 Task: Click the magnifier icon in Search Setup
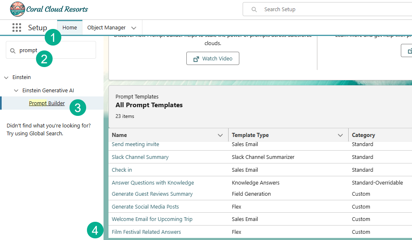tap(254, 10)
